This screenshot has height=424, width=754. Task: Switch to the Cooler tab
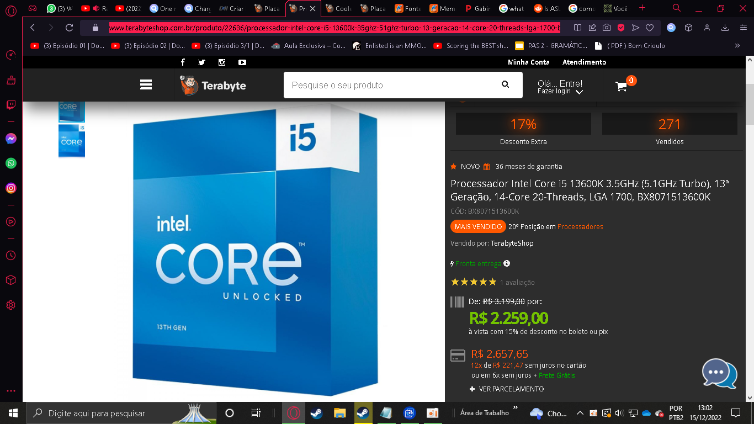tap(338, 8)
